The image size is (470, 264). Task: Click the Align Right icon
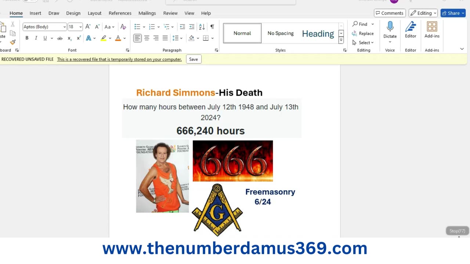coord(156,38)
